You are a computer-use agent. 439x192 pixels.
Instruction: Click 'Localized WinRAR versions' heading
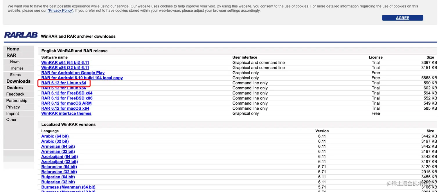tap(69, 124)
